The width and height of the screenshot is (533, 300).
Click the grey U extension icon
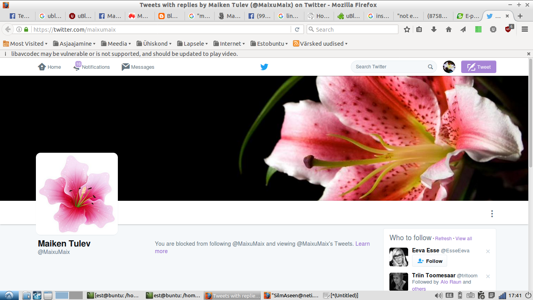(493, 29)
